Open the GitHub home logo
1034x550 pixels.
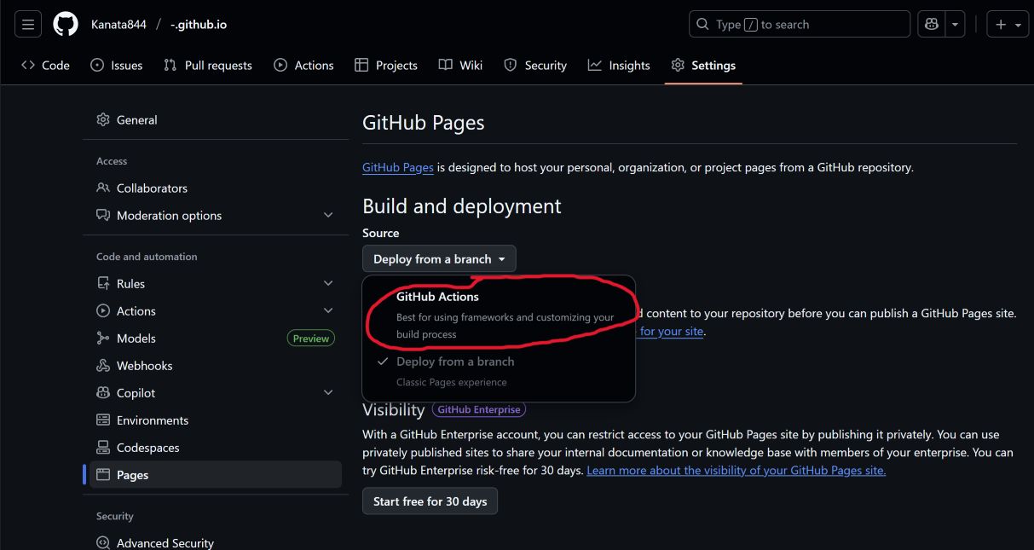click(65, 23)
